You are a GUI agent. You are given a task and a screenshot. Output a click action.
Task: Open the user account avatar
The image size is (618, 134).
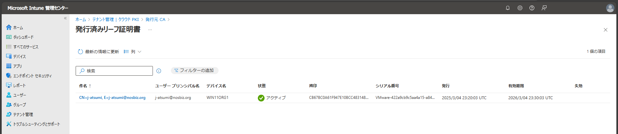[610, 8]
